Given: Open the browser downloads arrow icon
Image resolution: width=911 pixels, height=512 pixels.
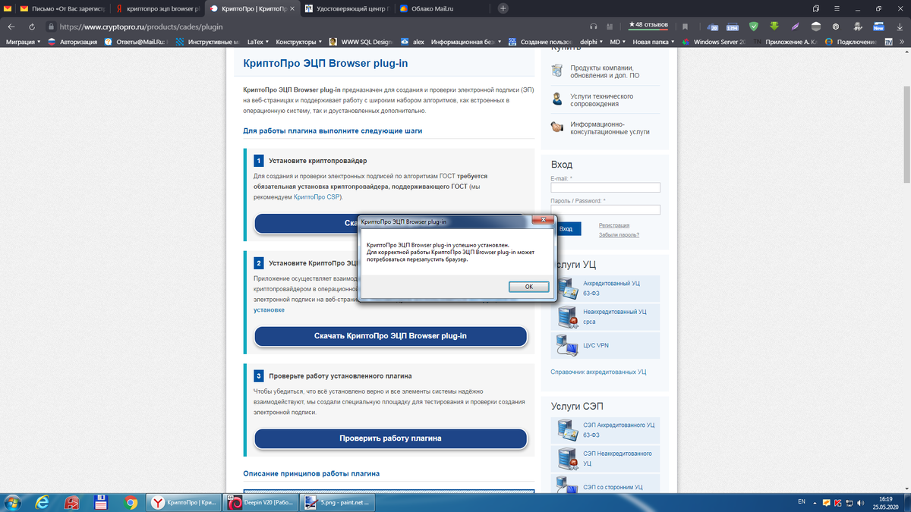Looking at the screenshot, I should [899, 26].
